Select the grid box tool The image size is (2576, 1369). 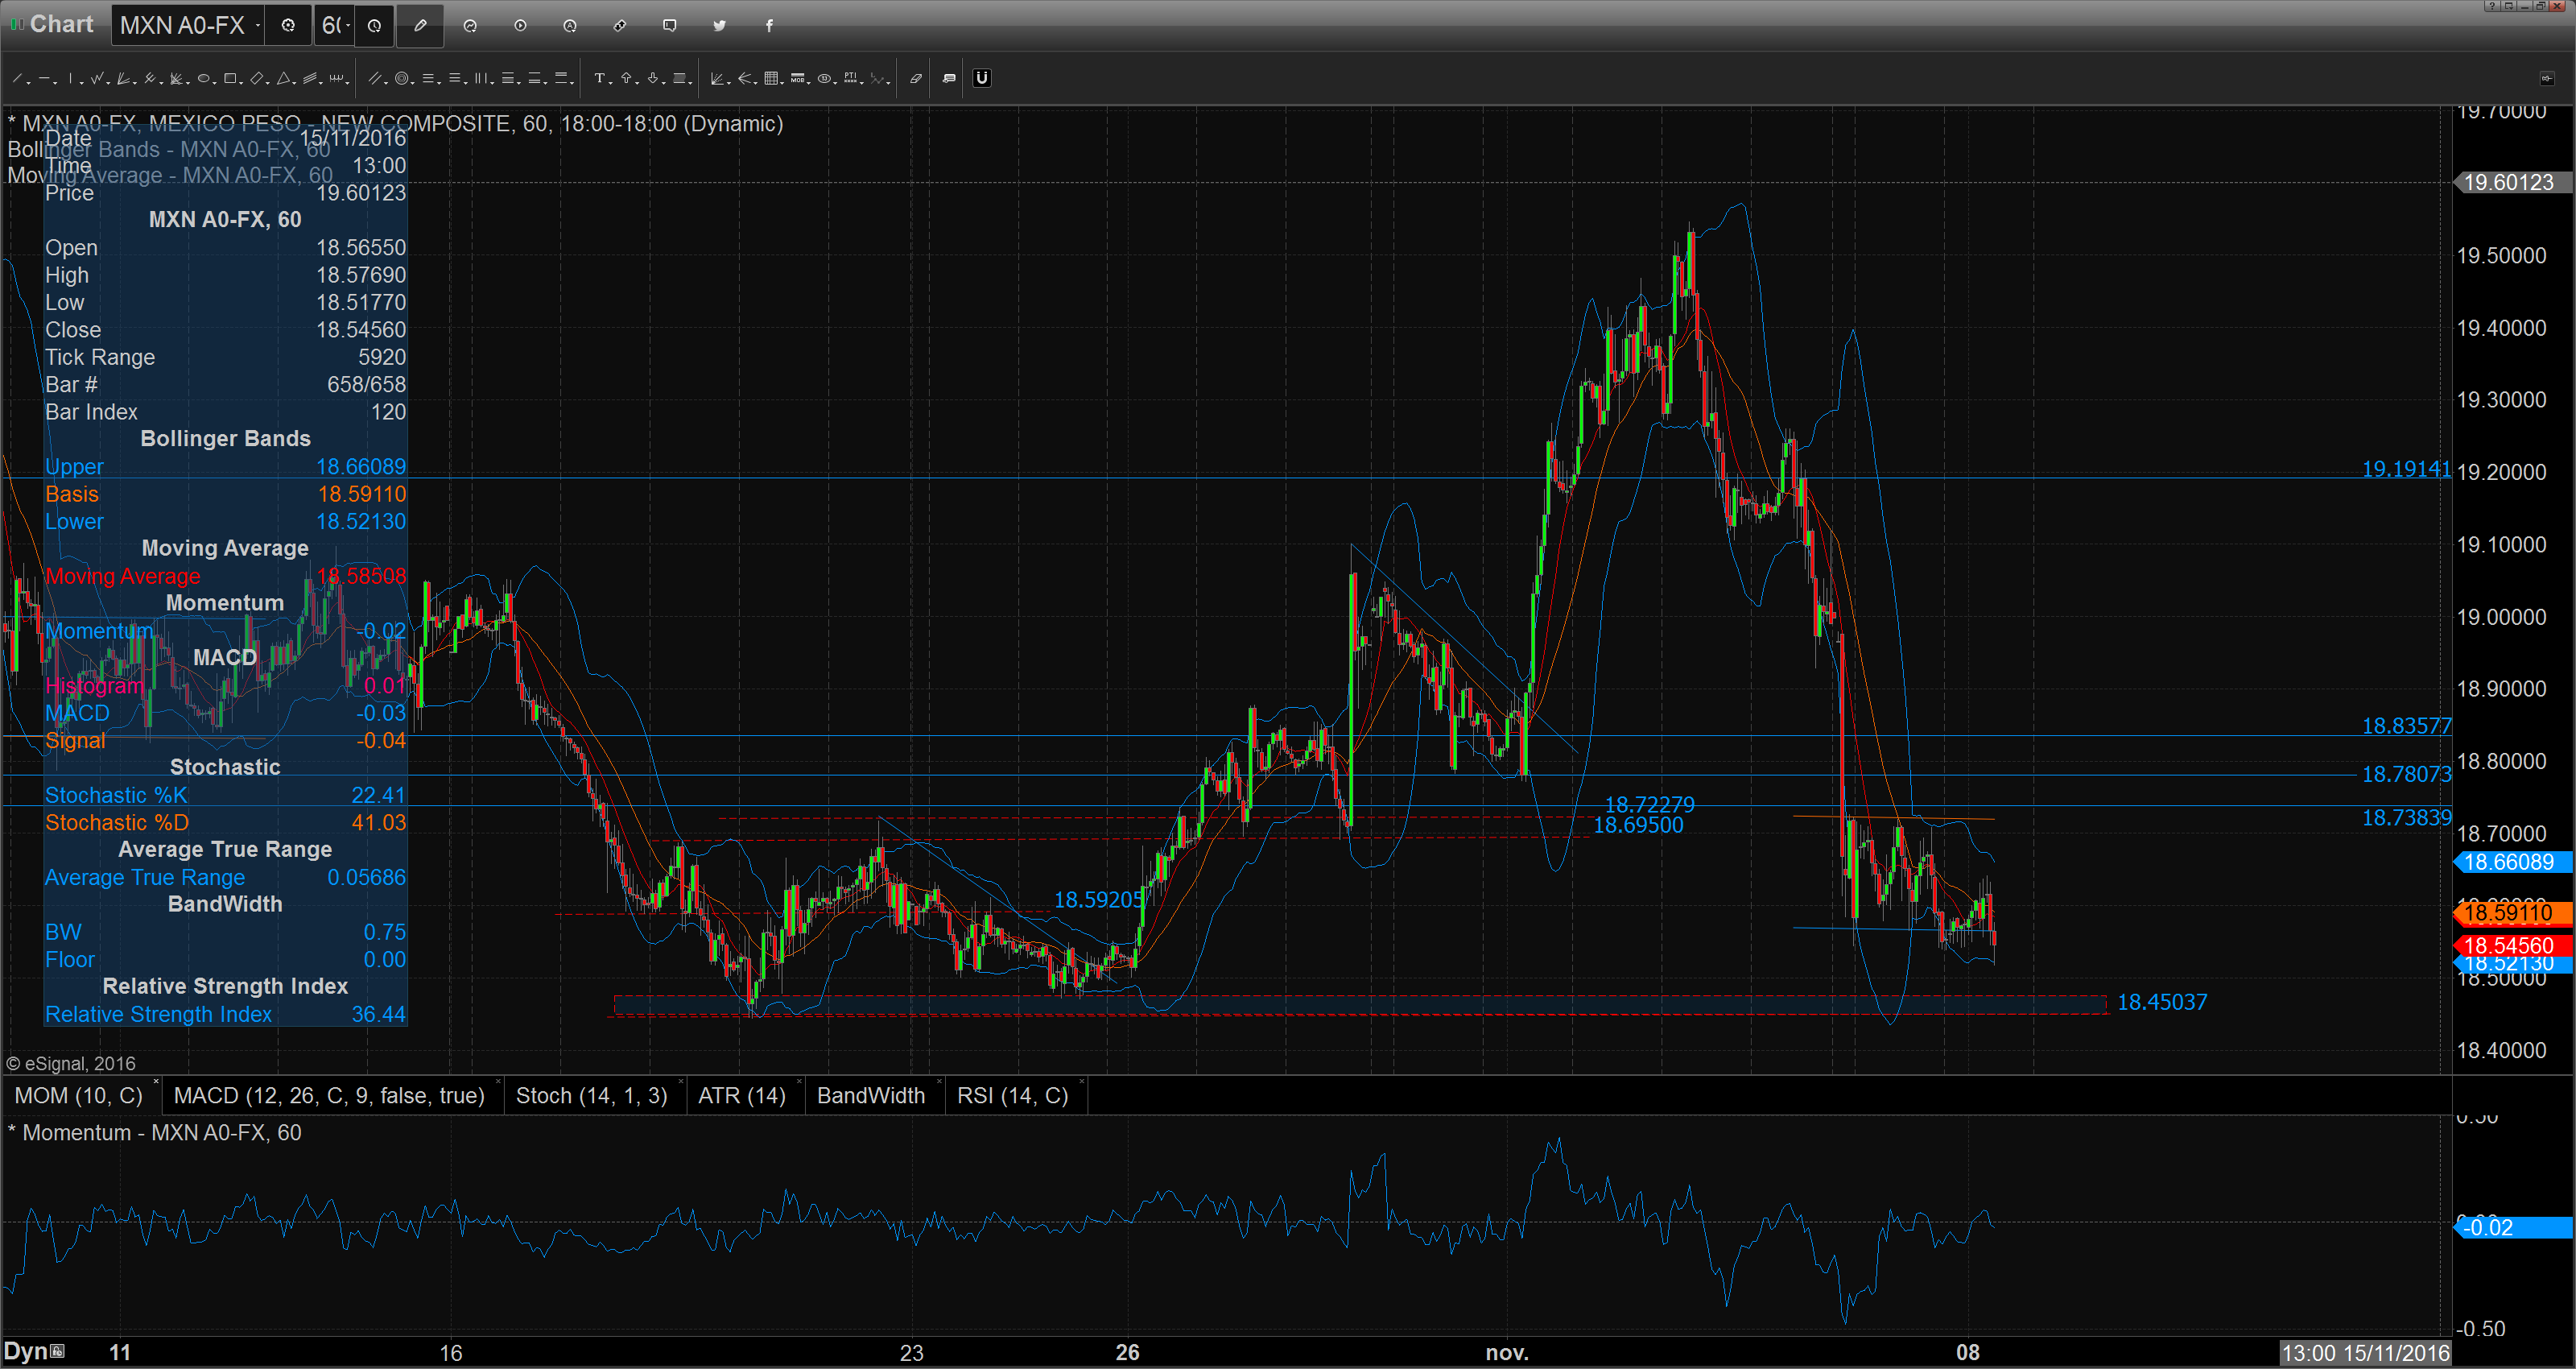coord(771,78)
